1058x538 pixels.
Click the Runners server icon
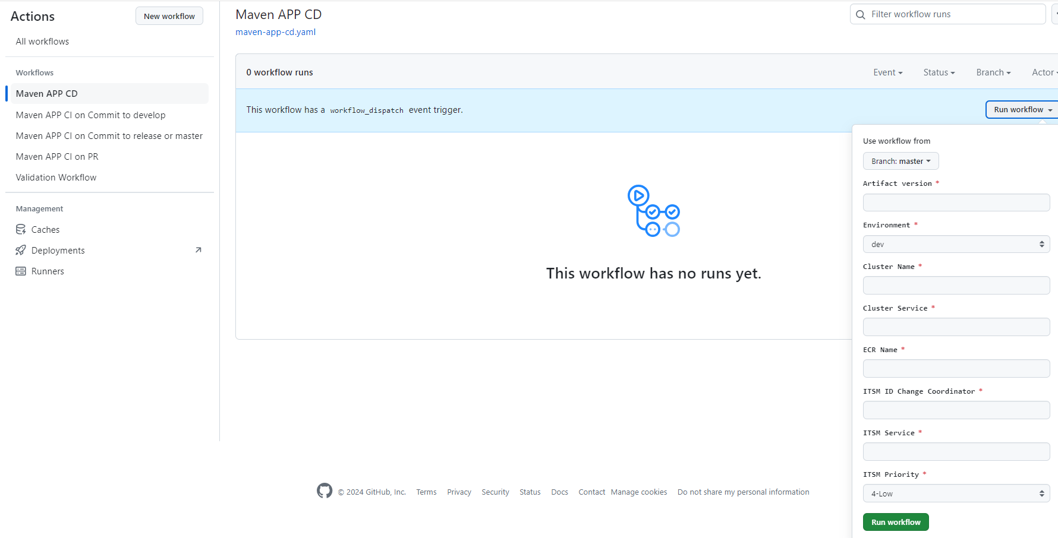coord(21,271)
